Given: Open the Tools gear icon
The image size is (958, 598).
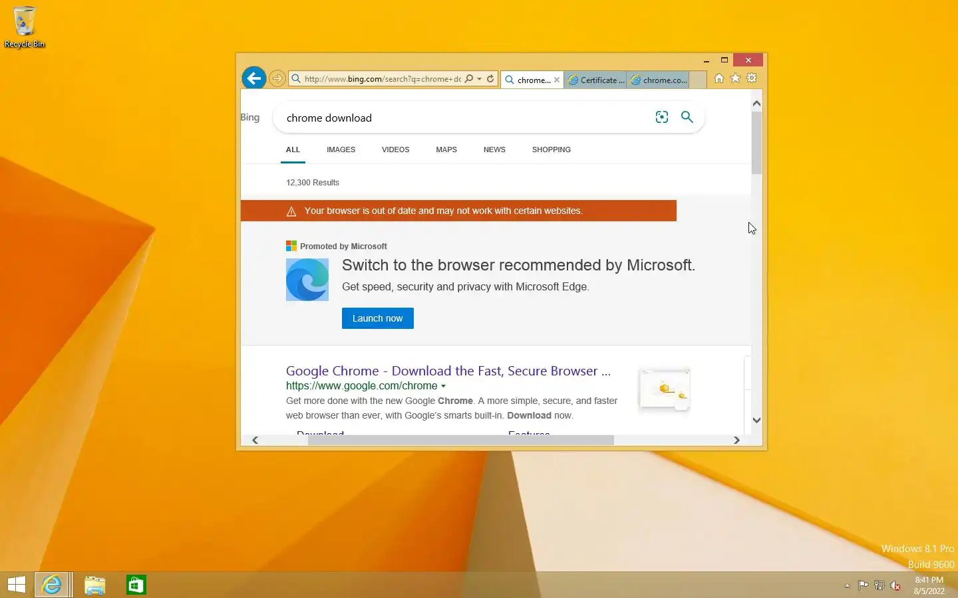Looking at the screenshot, I should pos(752,78).
